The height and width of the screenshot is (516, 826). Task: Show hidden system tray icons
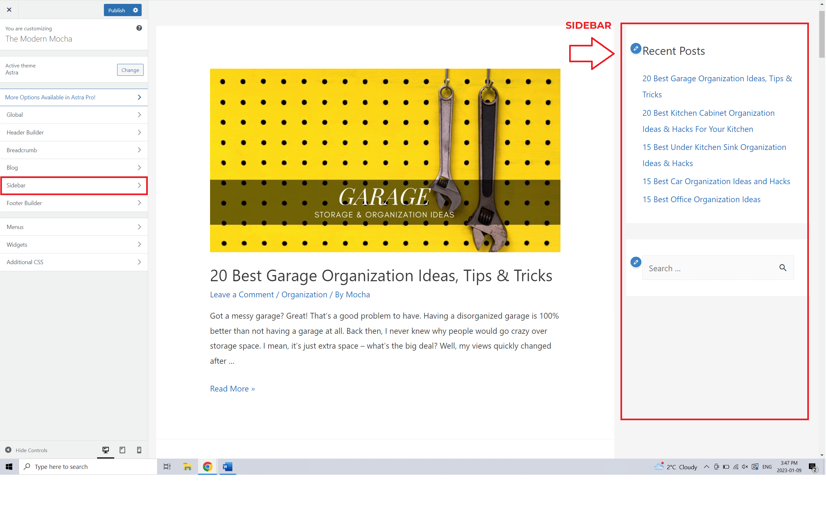707,467
